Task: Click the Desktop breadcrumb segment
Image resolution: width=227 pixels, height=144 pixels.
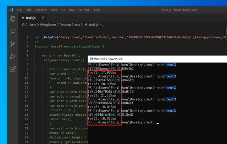Action: click(x=65, y=25)
